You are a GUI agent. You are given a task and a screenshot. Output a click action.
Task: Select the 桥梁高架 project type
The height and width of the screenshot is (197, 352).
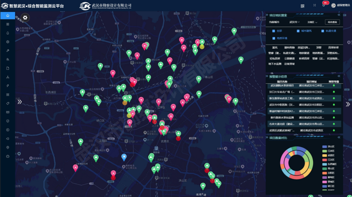(304, 58)
